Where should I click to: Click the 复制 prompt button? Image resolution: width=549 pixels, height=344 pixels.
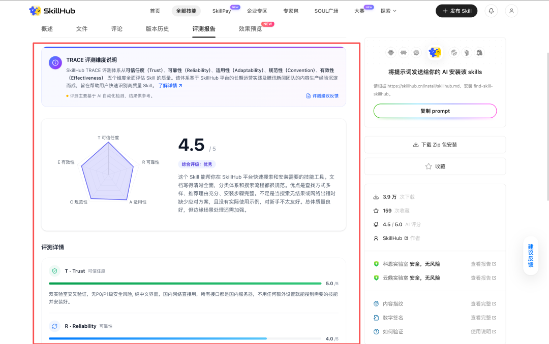[435, 111]
